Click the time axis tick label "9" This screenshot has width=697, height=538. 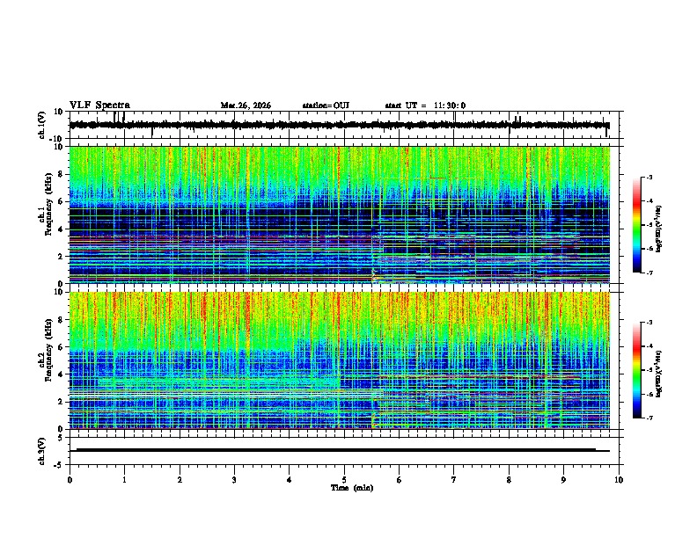point(563,480)
